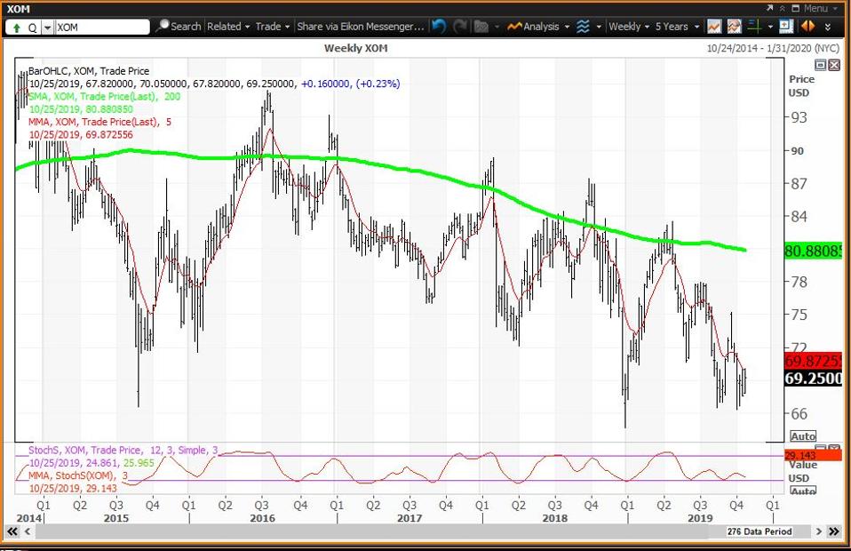Open the Trade menu

tap(273, 27)
